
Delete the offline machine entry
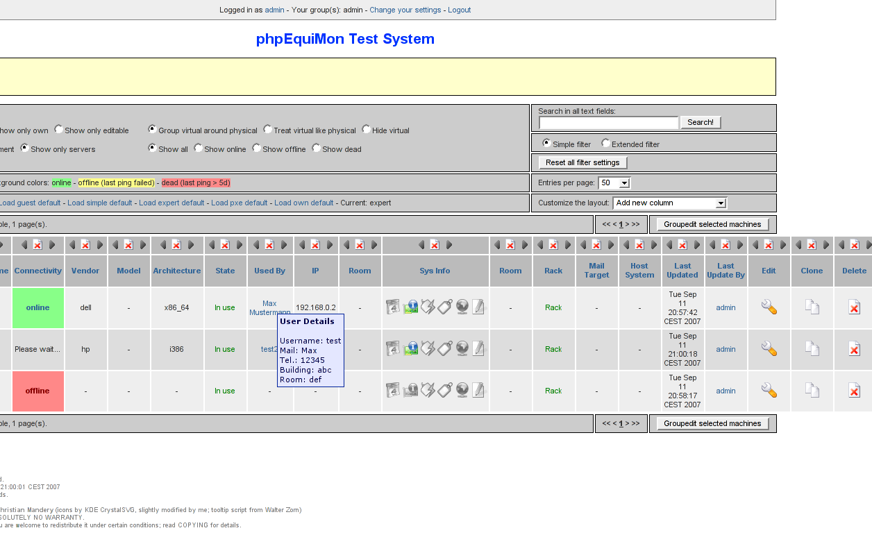[x=855, y=391]
